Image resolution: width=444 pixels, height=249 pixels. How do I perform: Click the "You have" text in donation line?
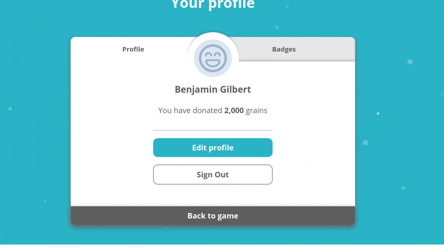(172, 111)
